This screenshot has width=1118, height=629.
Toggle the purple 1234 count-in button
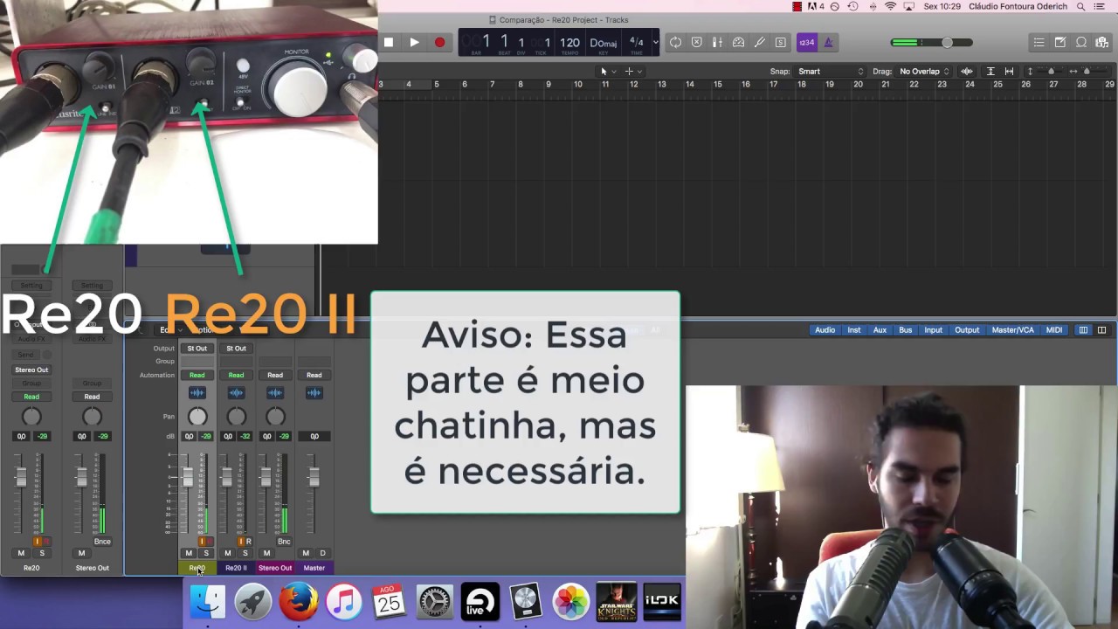pos(806,42)
